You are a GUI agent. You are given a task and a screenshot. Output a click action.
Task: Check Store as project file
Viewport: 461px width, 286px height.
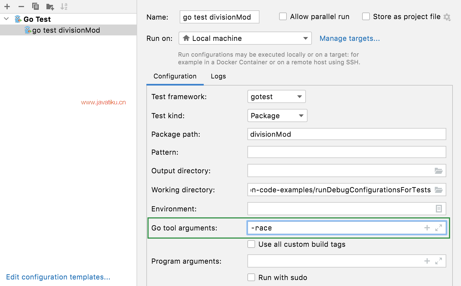[366, 17]
